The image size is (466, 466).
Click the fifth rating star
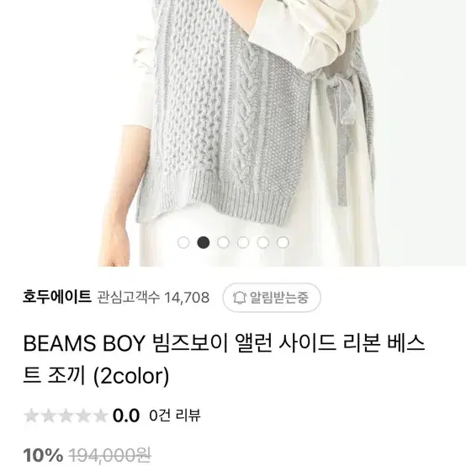[100, 416]
